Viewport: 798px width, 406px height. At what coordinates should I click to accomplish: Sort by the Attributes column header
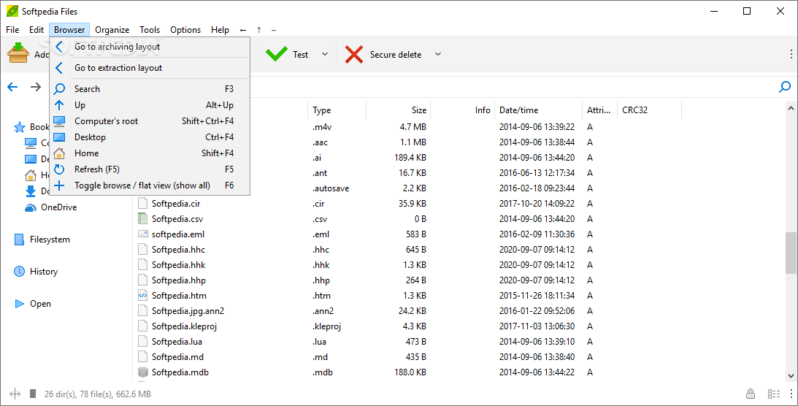click(599, 110)
